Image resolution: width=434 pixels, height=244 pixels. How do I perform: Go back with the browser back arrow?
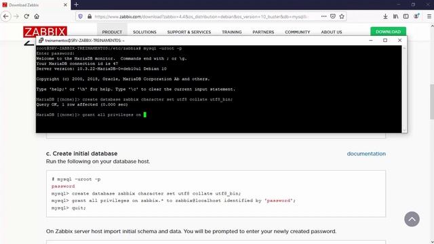coord(6,16)
